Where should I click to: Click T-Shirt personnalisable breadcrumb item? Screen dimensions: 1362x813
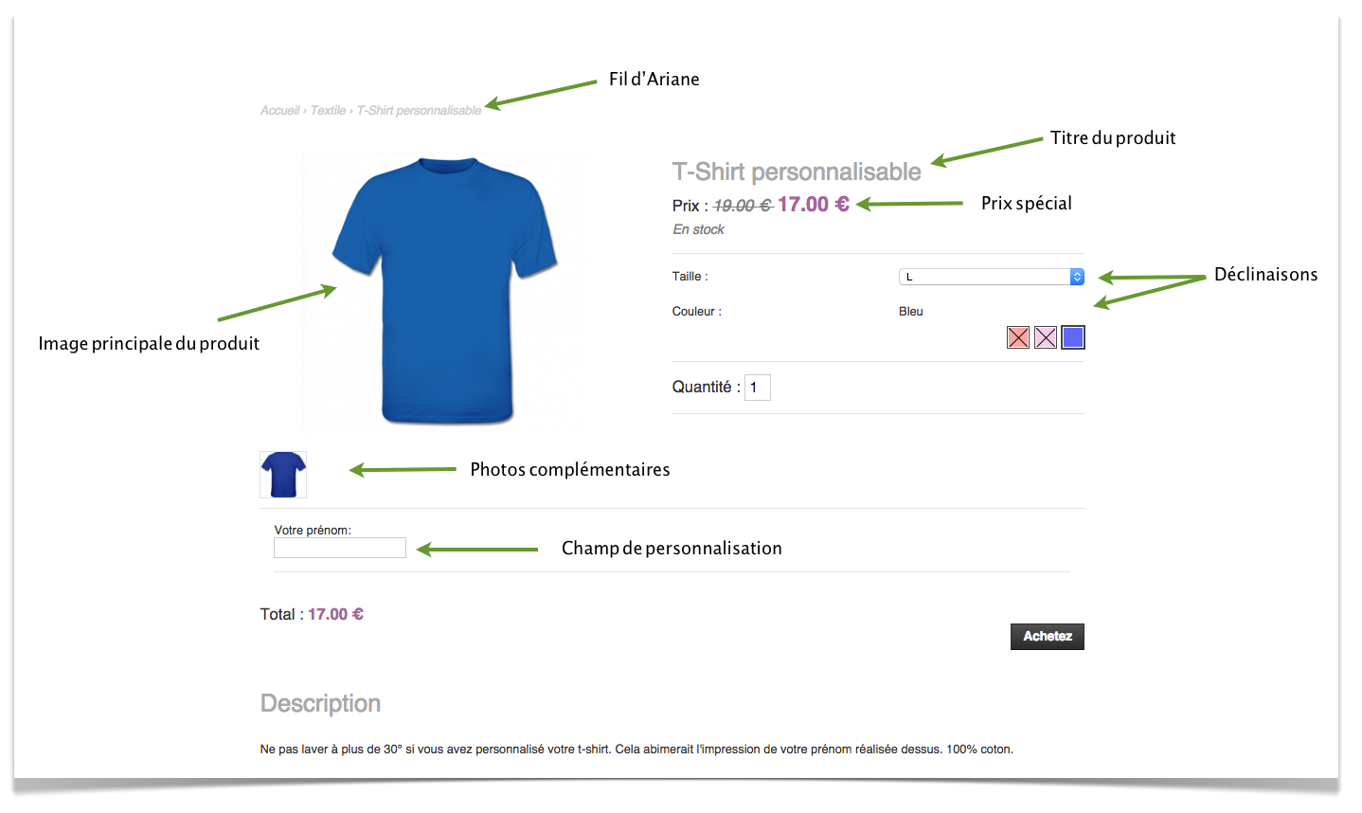(419, 111)
